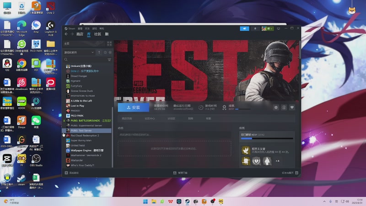366x206 pixels.
Task: Click the library search magnifier icon
Action: [x=66, y=60]
